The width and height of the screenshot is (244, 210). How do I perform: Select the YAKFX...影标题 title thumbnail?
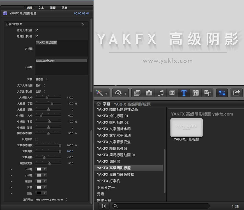pos(187,127)
